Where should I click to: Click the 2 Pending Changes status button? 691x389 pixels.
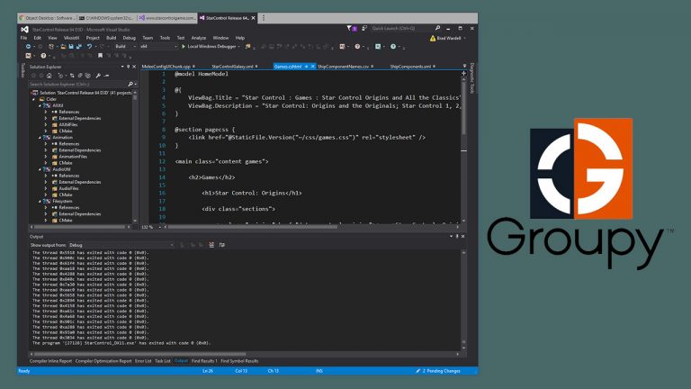click(437, 371)
